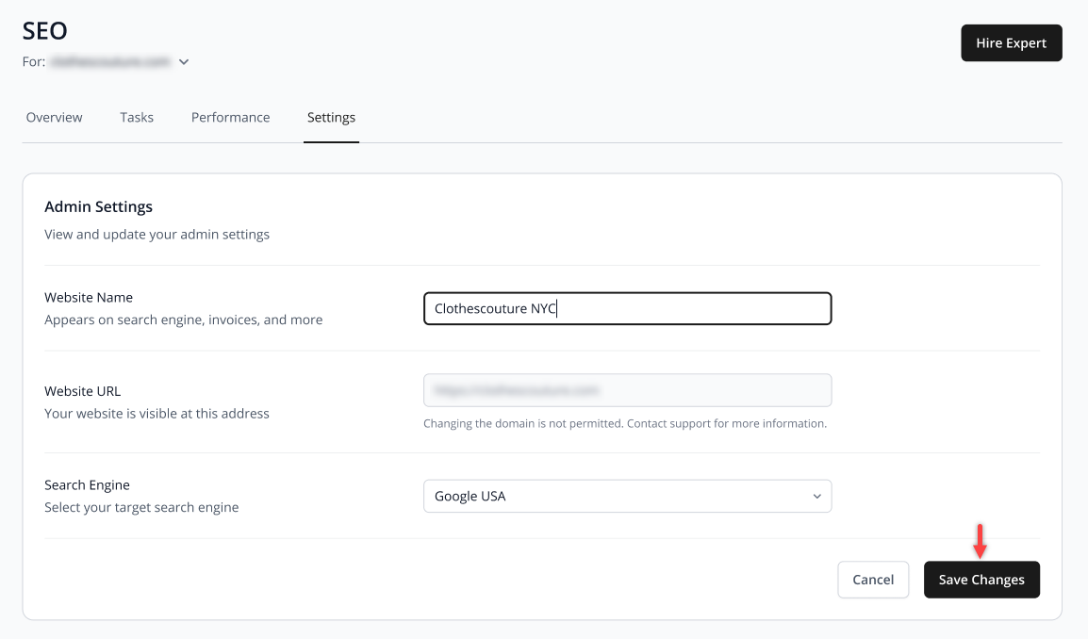
Task: Click the chevron arrow in Search Engine select
Action: coord(816,496)
